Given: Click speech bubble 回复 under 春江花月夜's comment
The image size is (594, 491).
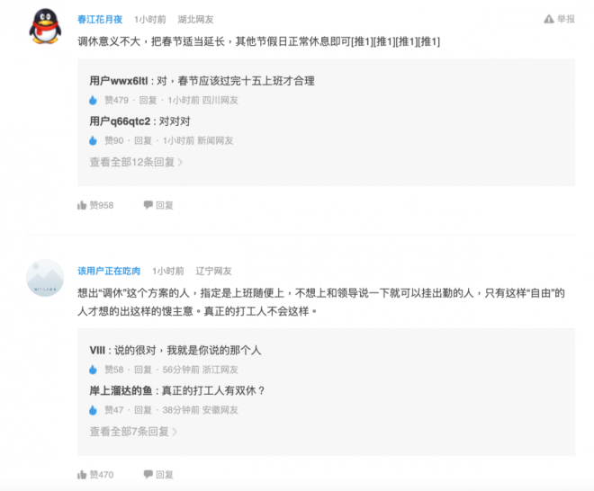Looking at the screenshot, I should tap(158, 205).
